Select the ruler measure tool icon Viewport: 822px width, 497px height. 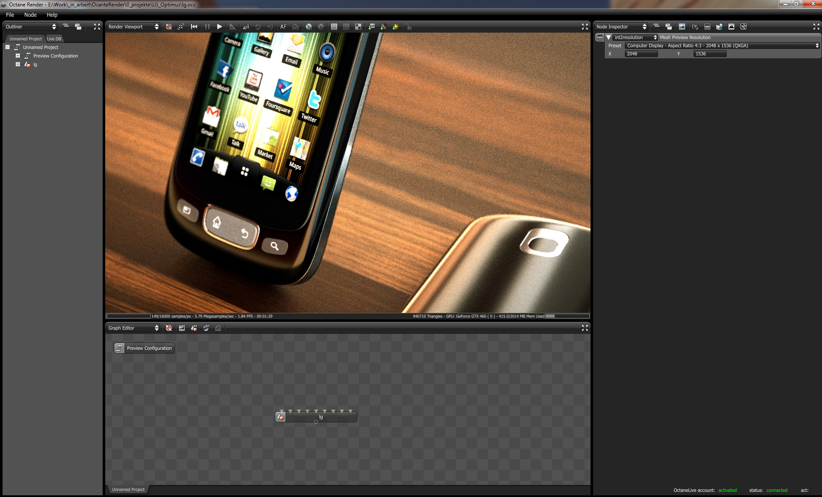[232, 27]
